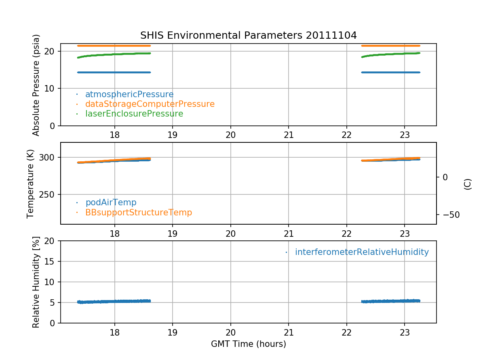This screenshot has height=363, width=485.
Task: Select the atmosphericPressure legend entry
Action: pyautogui.click(x=129, y=94)
